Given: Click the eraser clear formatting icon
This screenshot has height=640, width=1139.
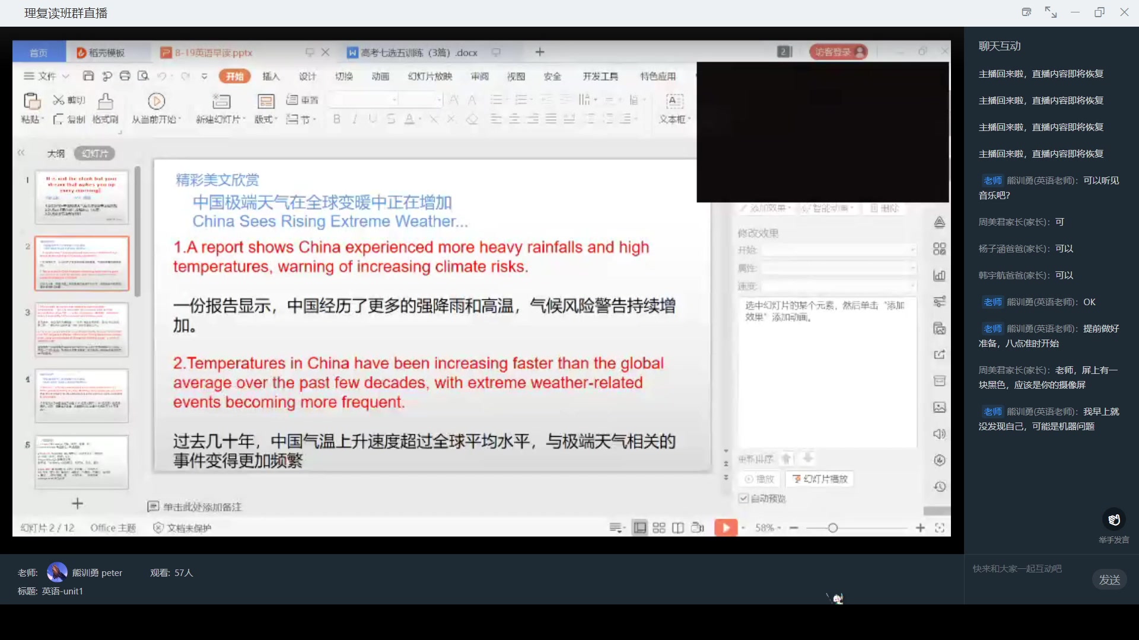Looking at the screenshot, I should [x=472, y=119].
